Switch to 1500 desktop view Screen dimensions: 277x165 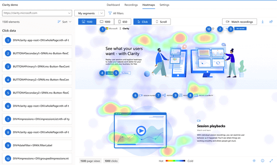87,22
